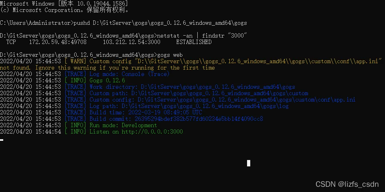Image resolution: width=385 pixels, height=192 pixels.
Task: Click the 'gogs web' command text
Action: point(170,55)
